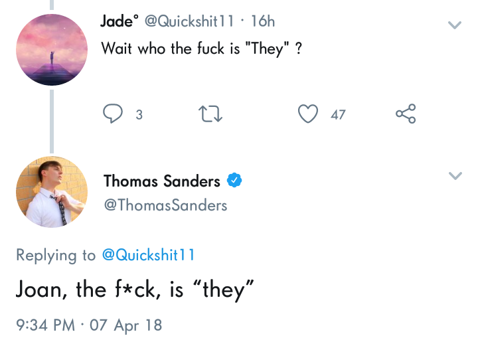Open the chevron menu on Jade's tweet
478x346 pixels.
(x=455, y=25)
